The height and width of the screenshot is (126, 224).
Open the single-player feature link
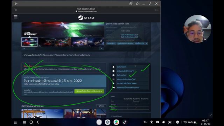(x=122, y=67)
